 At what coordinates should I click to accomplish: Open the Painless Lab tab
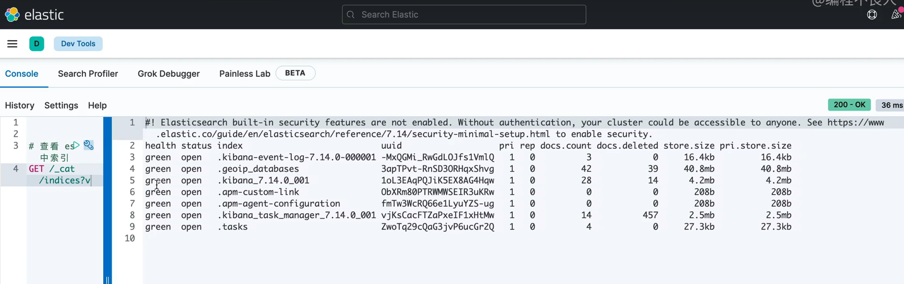tap(245, 74)
